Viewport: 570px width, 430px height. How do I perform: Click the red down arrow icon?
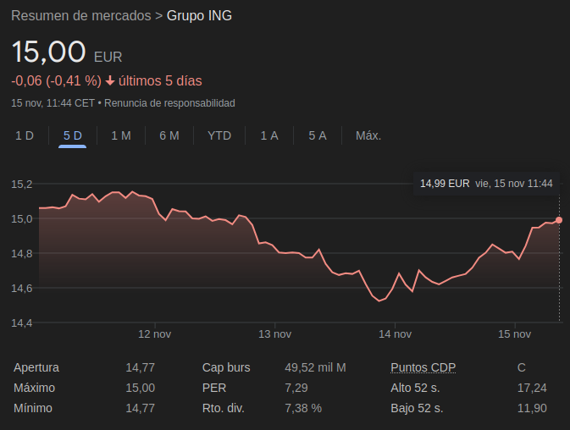coord(110,81)
